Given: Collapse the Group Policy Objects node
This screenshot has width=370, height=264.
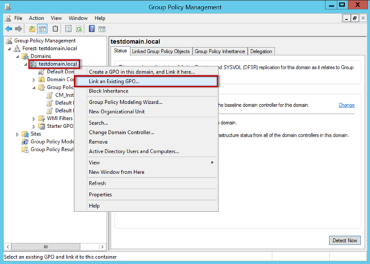Looking at the screenshot, I should 34,88.
